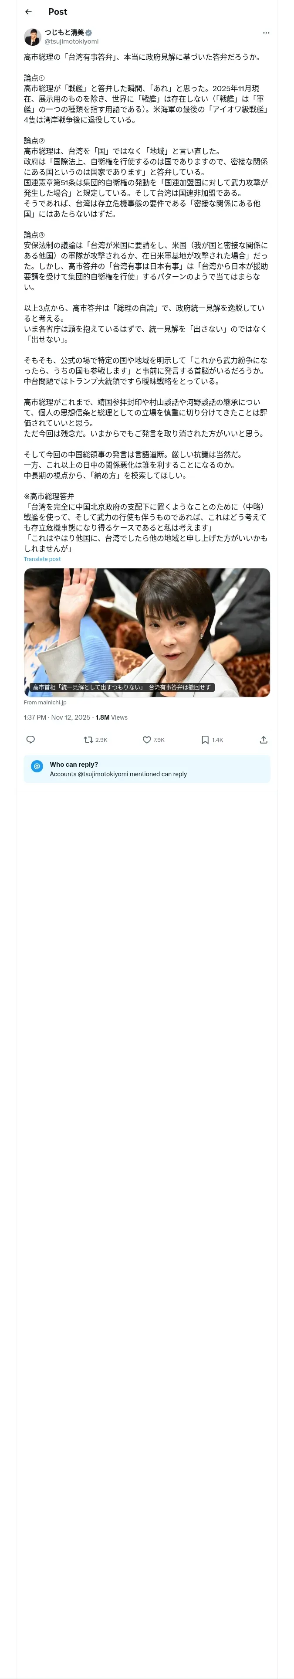Like the post with the heart icon
Viewport: 294px width, 1679px height.
click(147, 739)
